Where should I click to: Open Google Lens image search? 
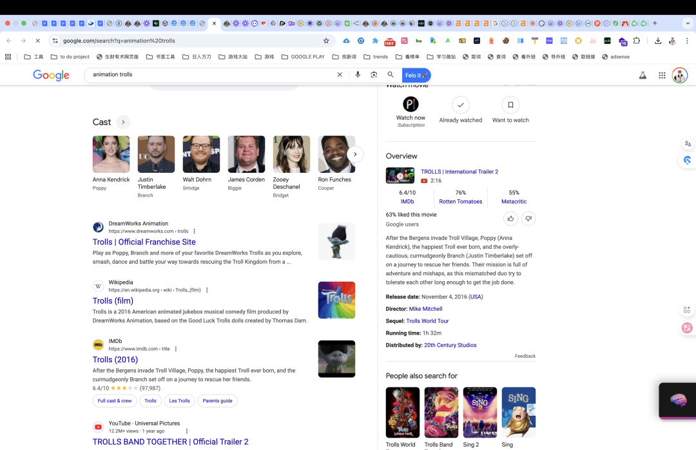click(x=374, y=75)
